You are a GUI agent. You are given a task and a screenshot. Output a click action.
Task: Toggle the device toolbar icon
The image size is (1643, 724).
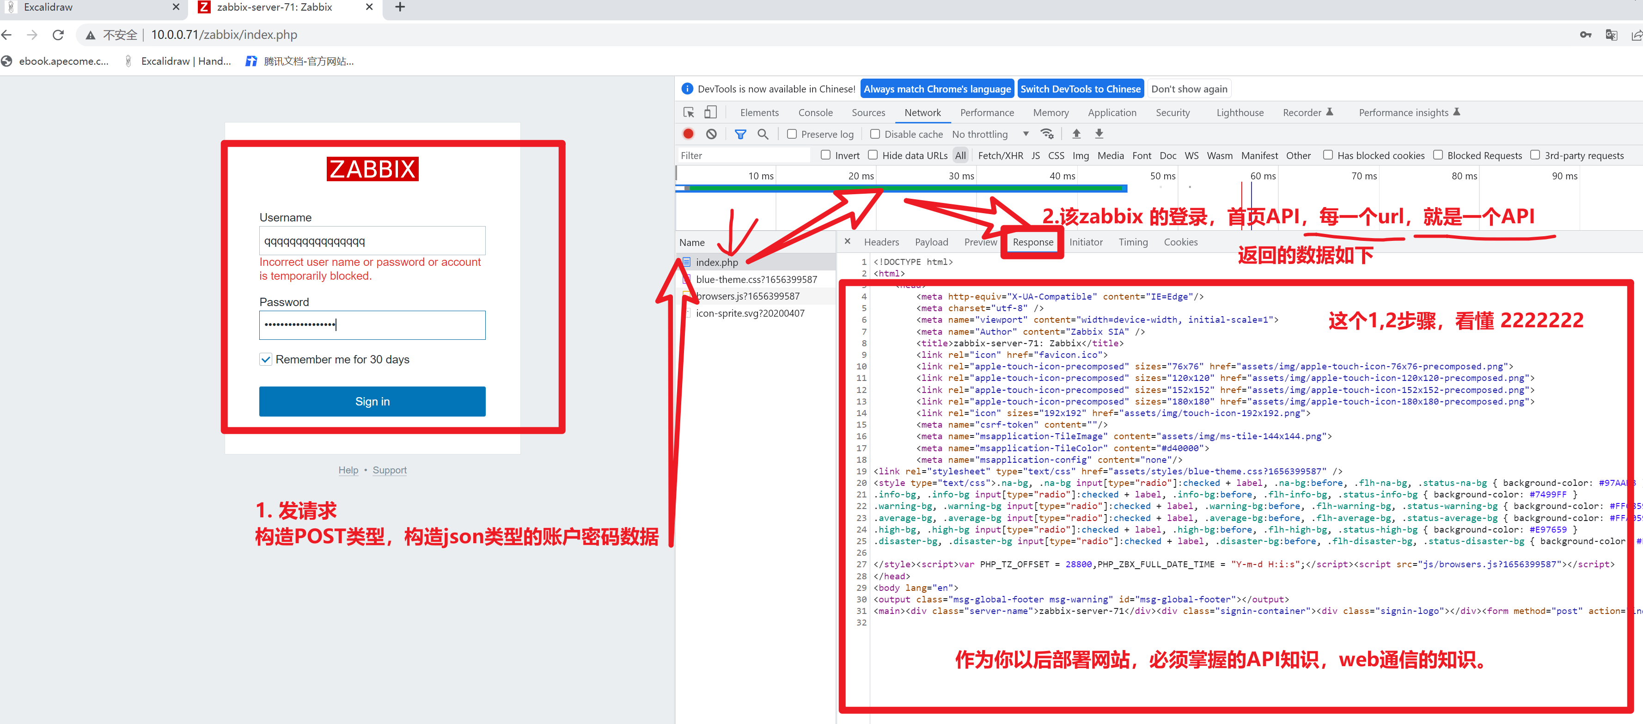pos(710,112)
